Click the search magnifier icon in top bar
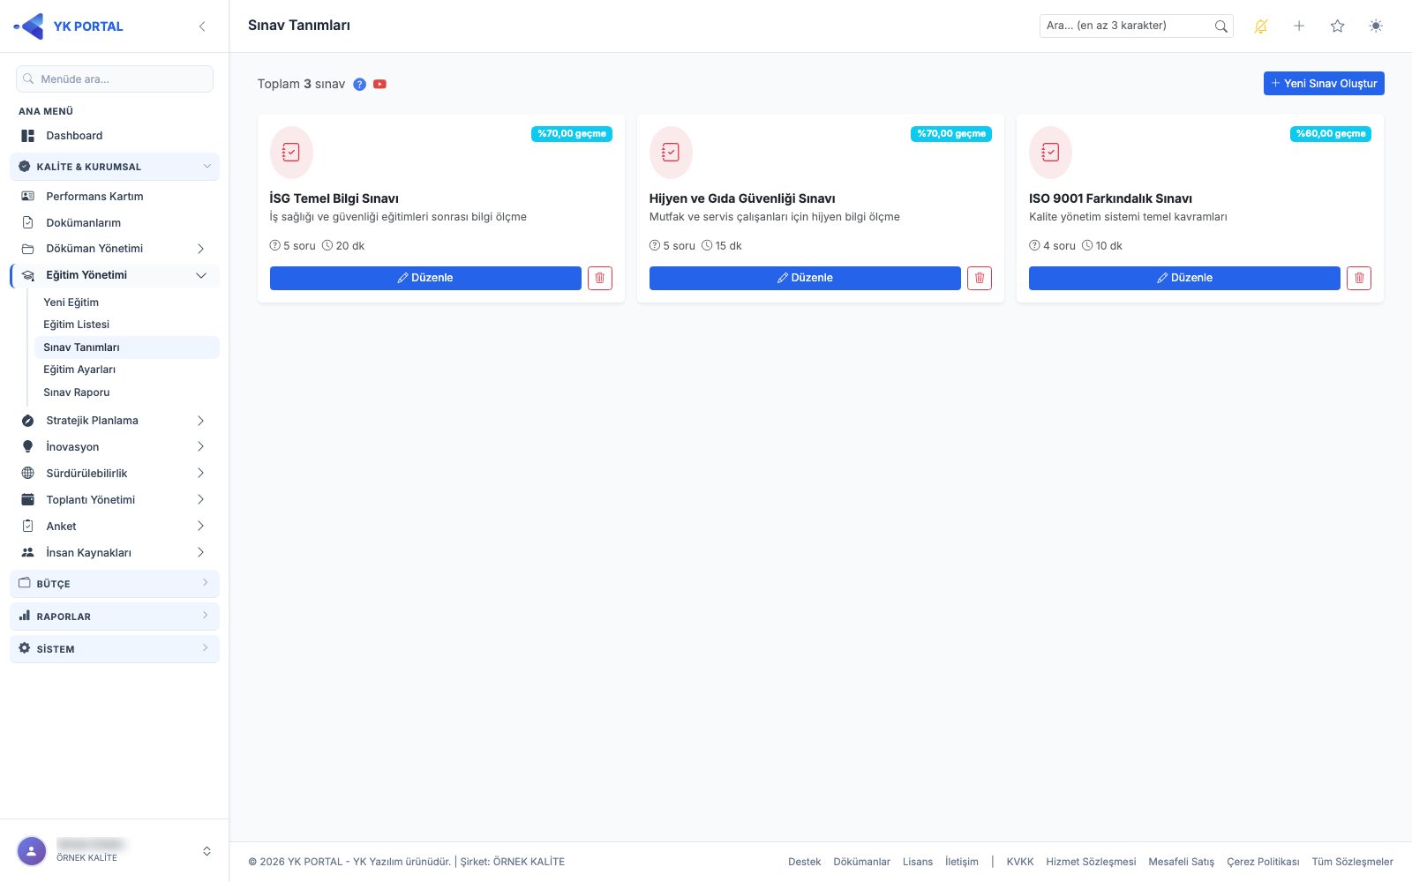Viewport: 1412px width, 882px height. click(1220, 26)
